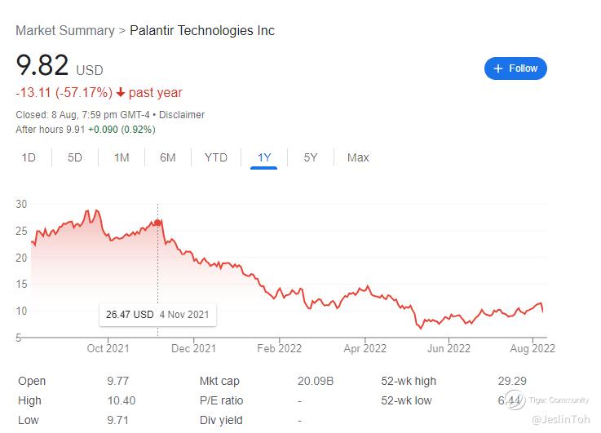Open the 1M chart range

(x=122, y=157)
